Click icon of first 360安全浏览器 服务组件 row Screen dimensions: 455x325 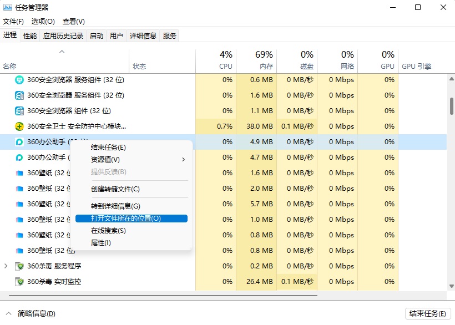click(19, 80)
